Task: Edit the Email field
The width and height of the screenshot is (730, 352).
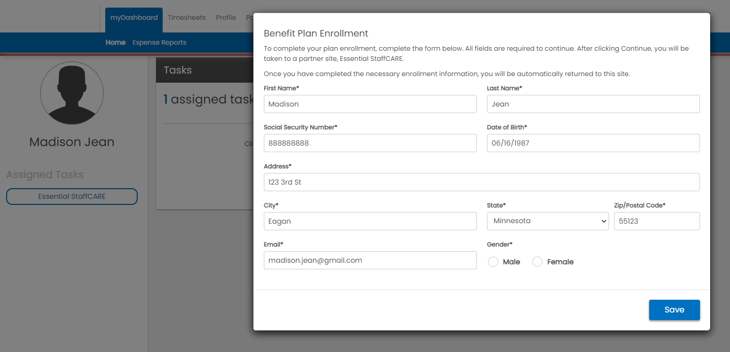Action: 370,260
